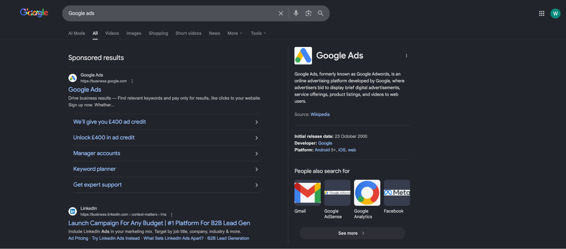
Task: Click the magnifying glass search icon
Action: 321,13
